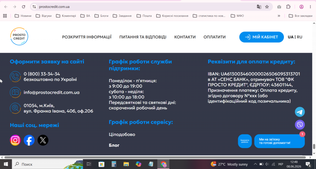The image size is (316, 169).
Task: Click the small round Замовити дзвінок button
Action: click(x=245, y=141)
